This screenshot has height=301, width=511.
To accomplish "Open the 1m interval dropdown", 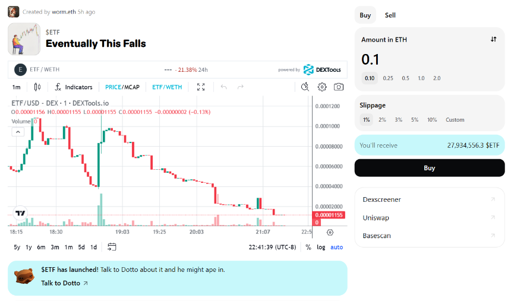I will (x=16, y=87).
